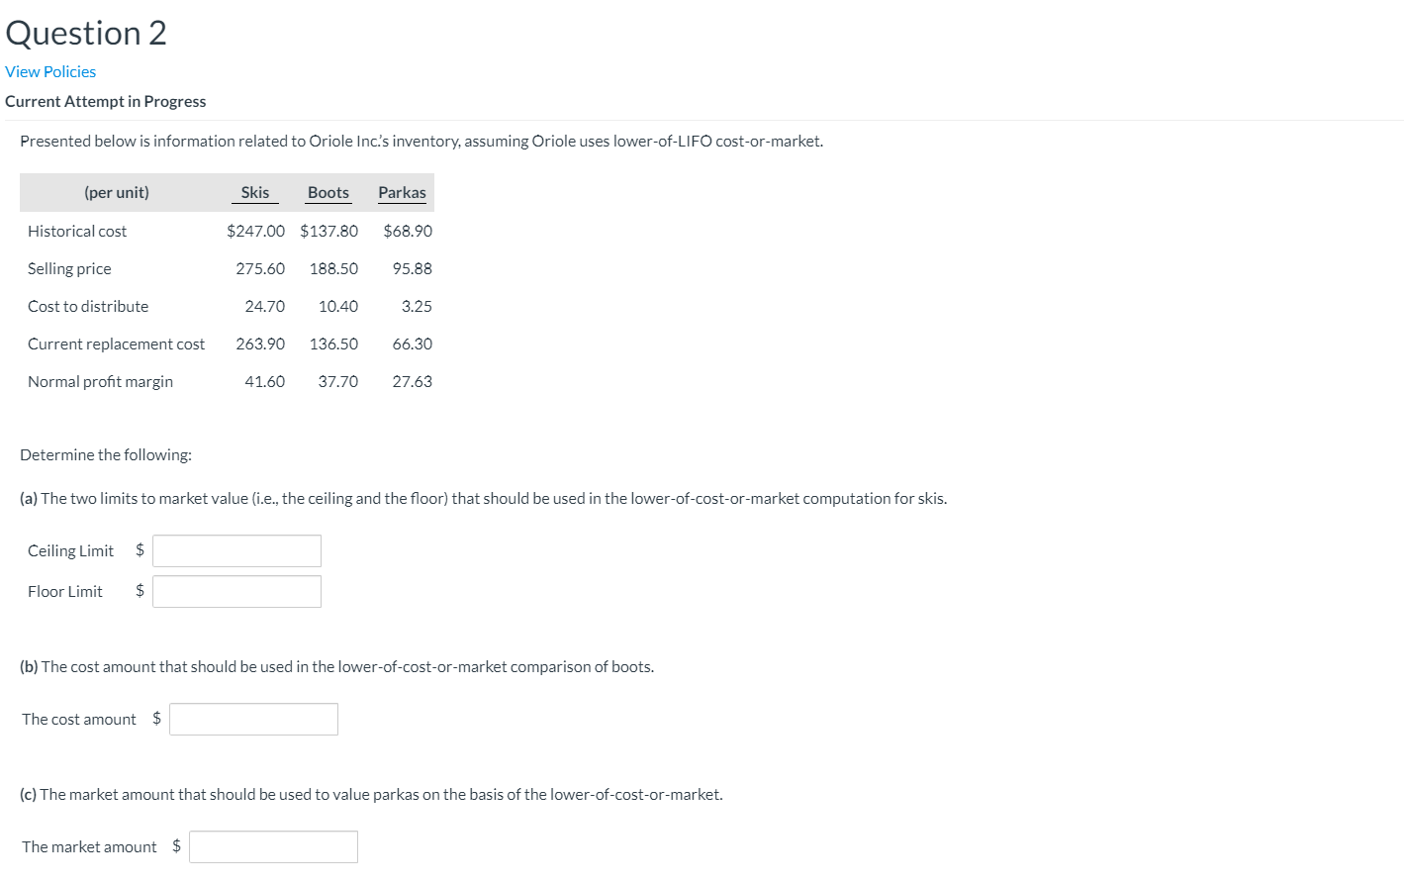Select the cost amount input box for boots

[253, 719]
